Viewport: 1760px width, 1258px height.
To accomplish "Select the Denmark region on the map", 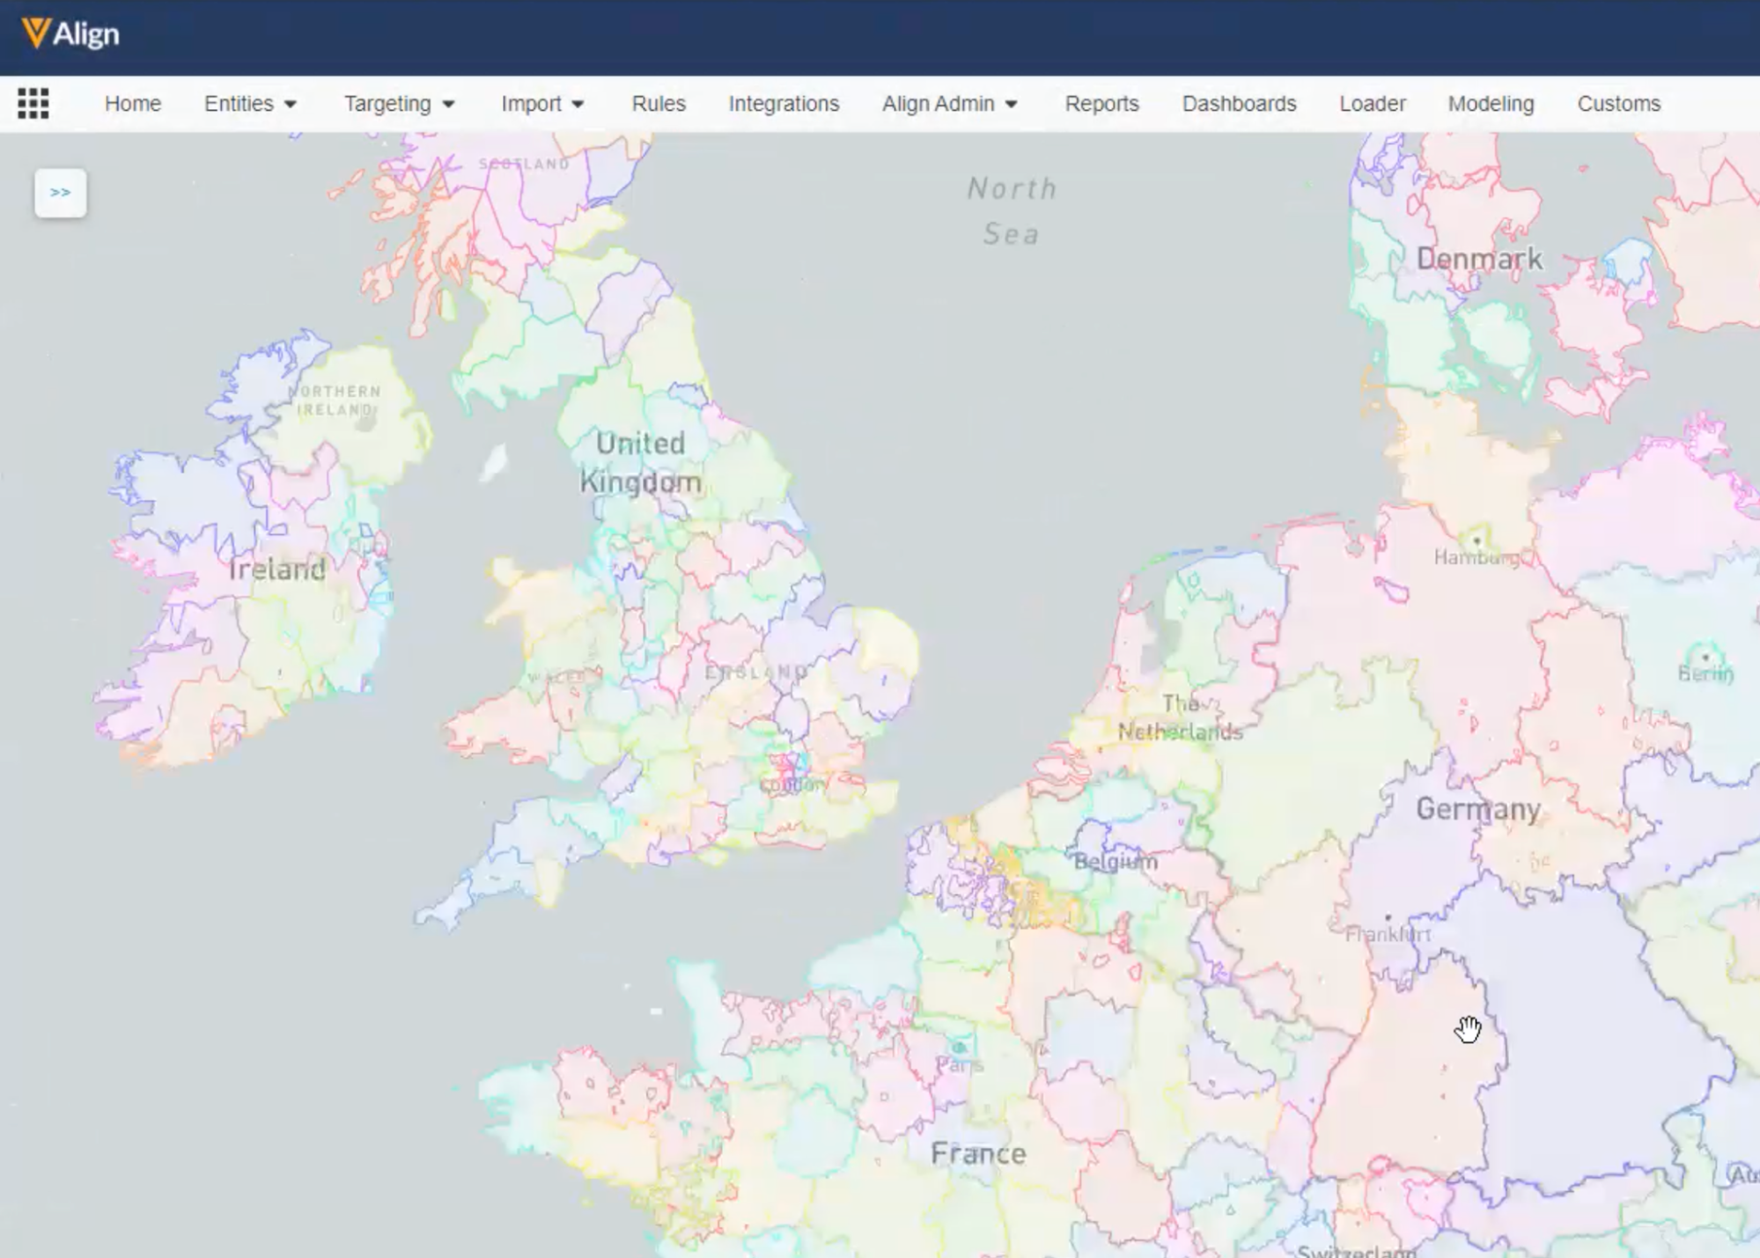I will pyautogui.click(x=1479, y=259).
